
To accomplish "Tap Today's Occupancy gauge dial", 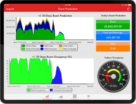I will [x=113, y=76].
